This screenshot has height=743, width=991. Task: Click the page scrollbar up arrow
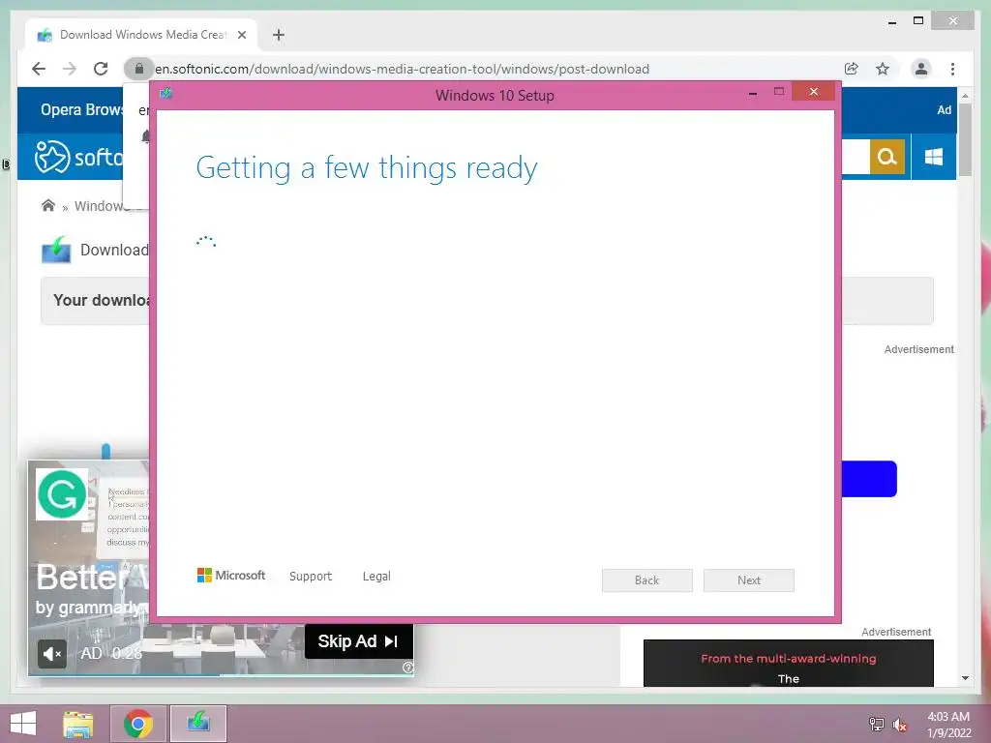[x=965, y=96]
